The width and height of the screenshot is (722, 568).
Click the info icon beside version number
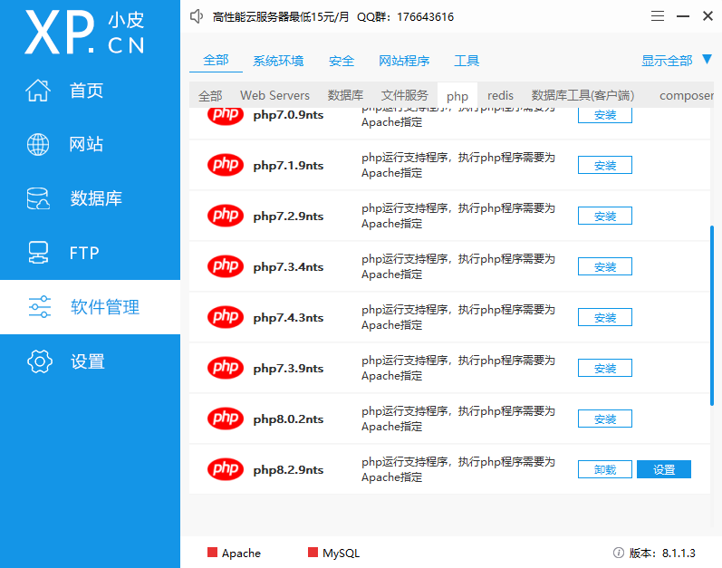click(619, 553)
